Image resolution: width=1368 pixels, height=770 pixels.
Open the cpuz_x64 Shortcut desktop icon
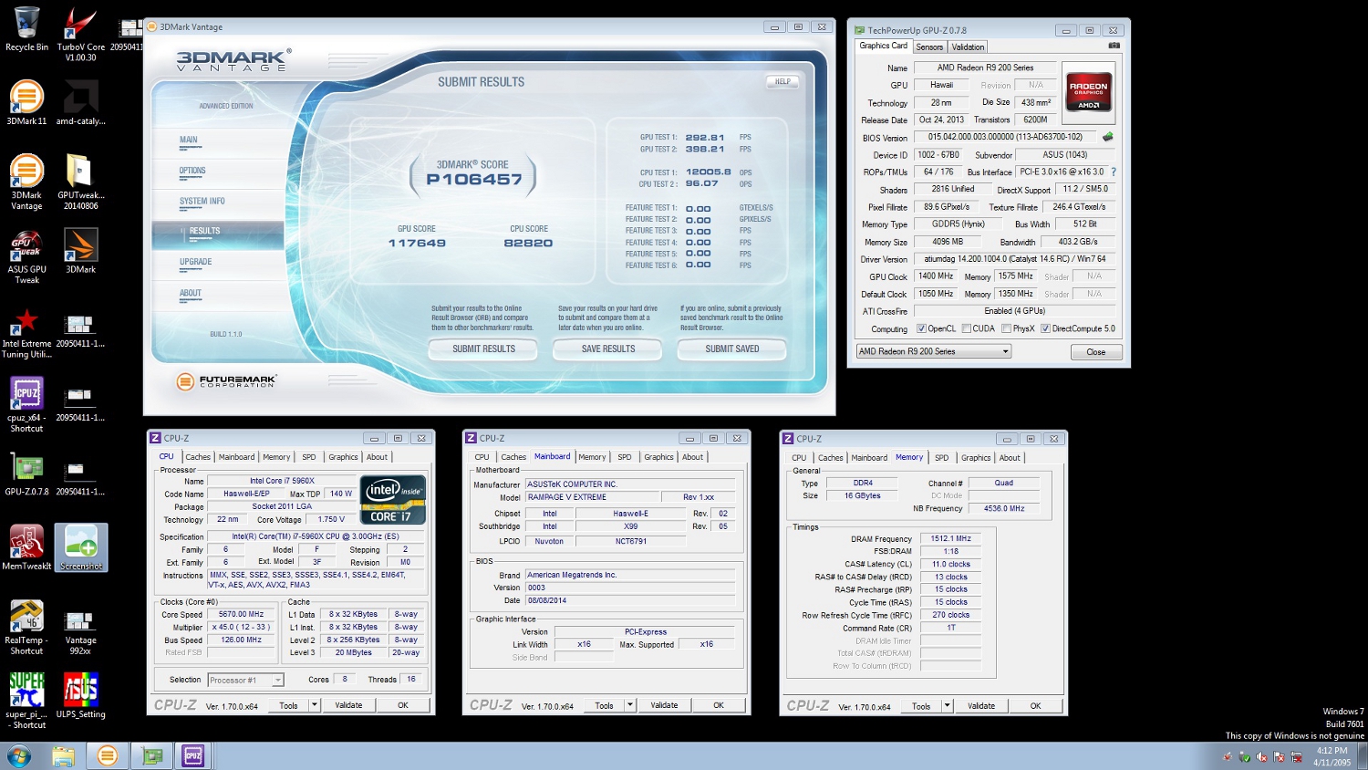tap(26, 405)
